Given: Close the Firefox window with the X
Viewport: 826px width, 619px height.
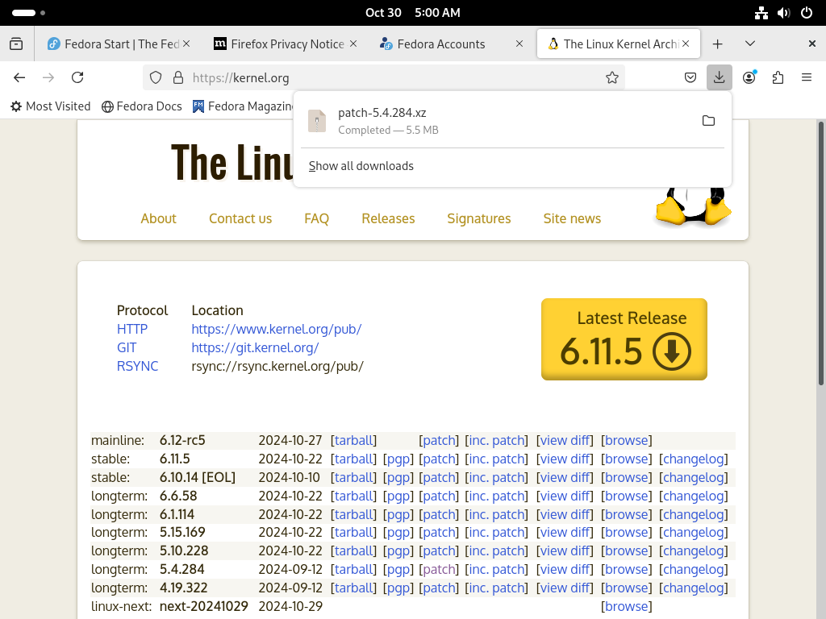Looking at the screenshot, I should 811,44.
